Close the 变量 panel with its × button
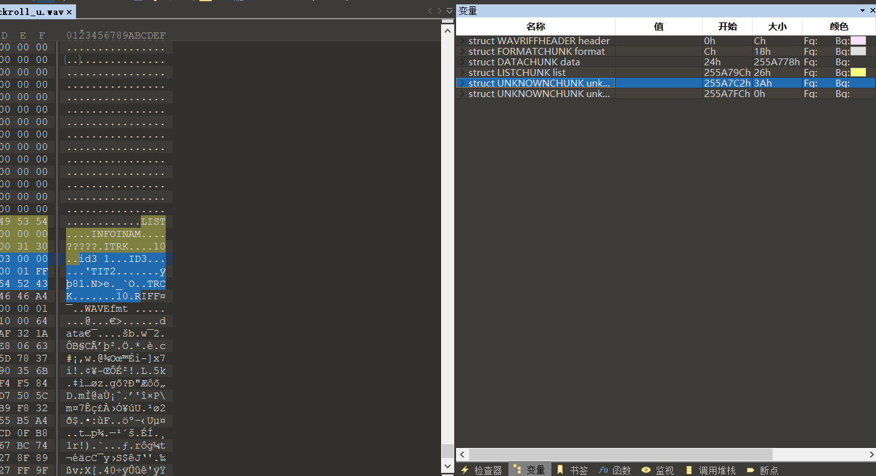This screenshot has height=476, width=876. click(x=872, y=10)
